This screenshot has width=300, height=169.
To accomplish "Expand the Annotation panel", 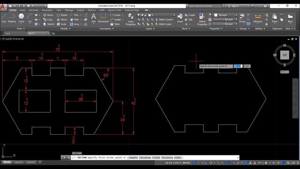I will (106, 29).
